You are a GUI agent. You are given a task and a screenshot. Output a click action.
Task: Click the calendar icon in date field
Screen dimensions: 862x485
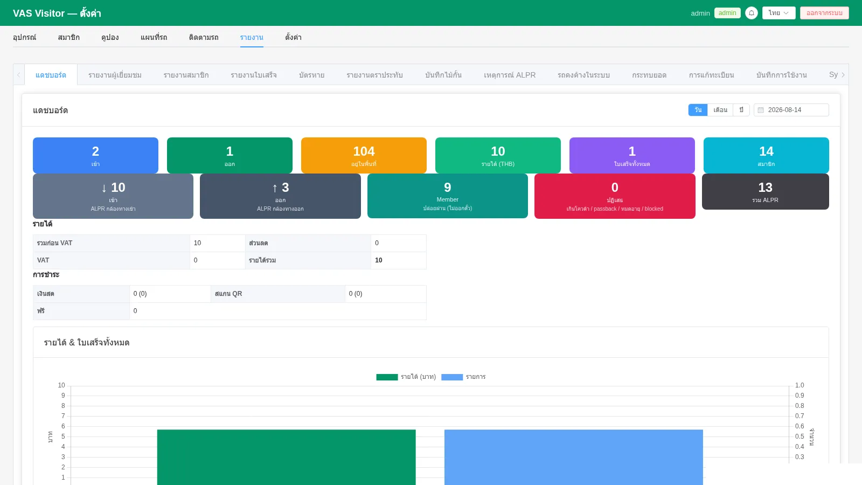point(761,110)
